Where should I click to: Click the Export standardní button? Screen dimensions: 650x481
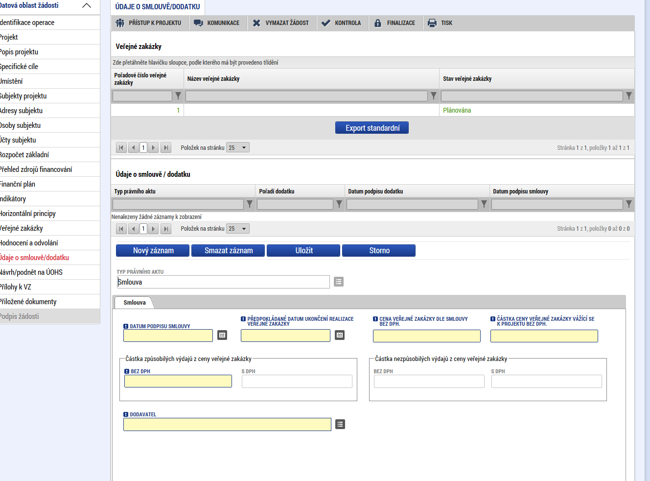click(x=372, y=128)
